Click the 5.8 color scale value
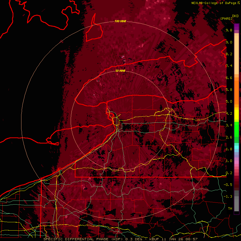The width and height of the screenshot is (241, 241). (x=229, y=90)
